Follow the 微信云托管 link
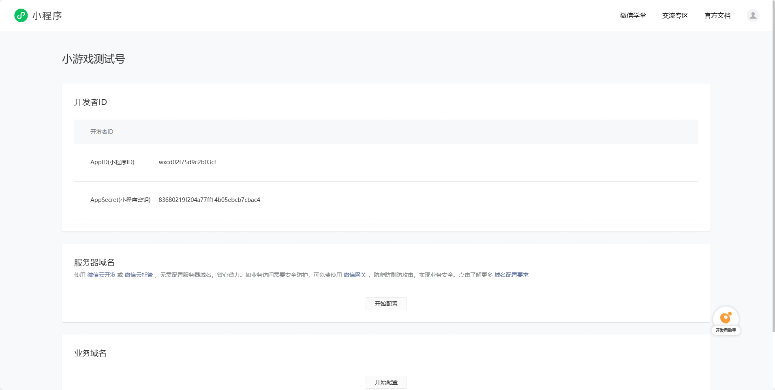This screenshot has width=775, height=390. click(x=139, y=275)
